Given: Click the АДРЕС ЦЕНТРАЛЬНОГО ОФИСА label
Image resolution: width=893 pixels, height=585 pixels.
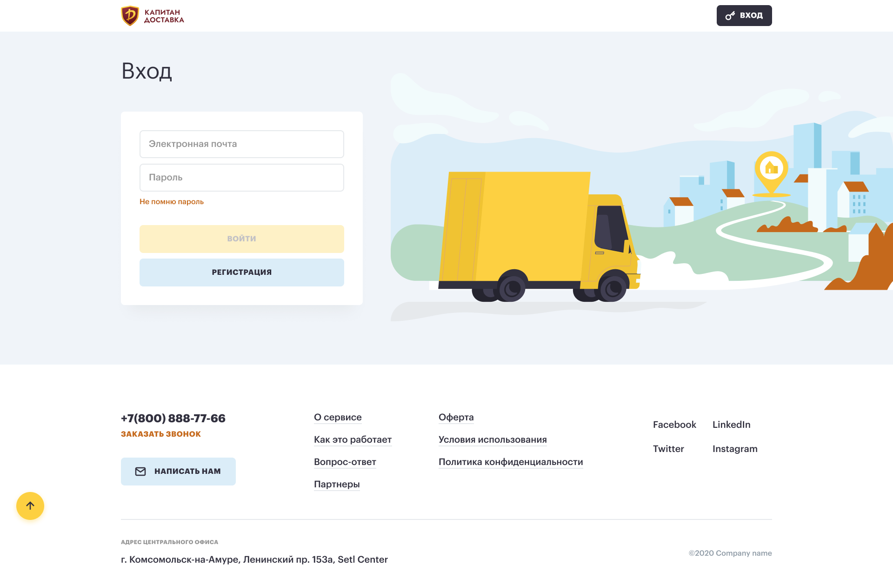Looking at the screenshot, I should [x=169, y=542].
